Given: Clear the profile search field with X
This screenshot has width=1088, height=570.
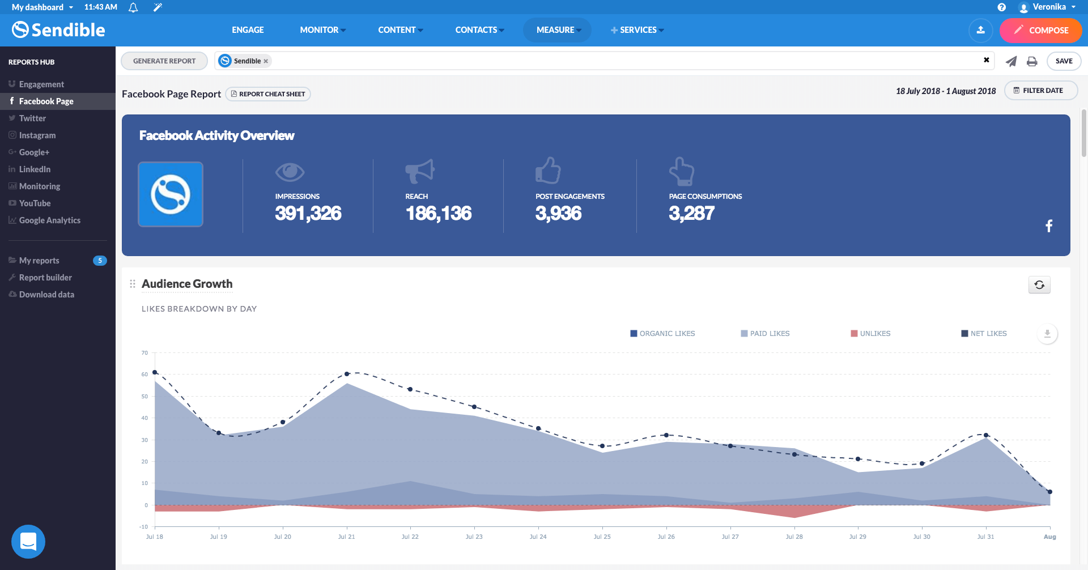Looking at the screenshot, I should [987, 60].
